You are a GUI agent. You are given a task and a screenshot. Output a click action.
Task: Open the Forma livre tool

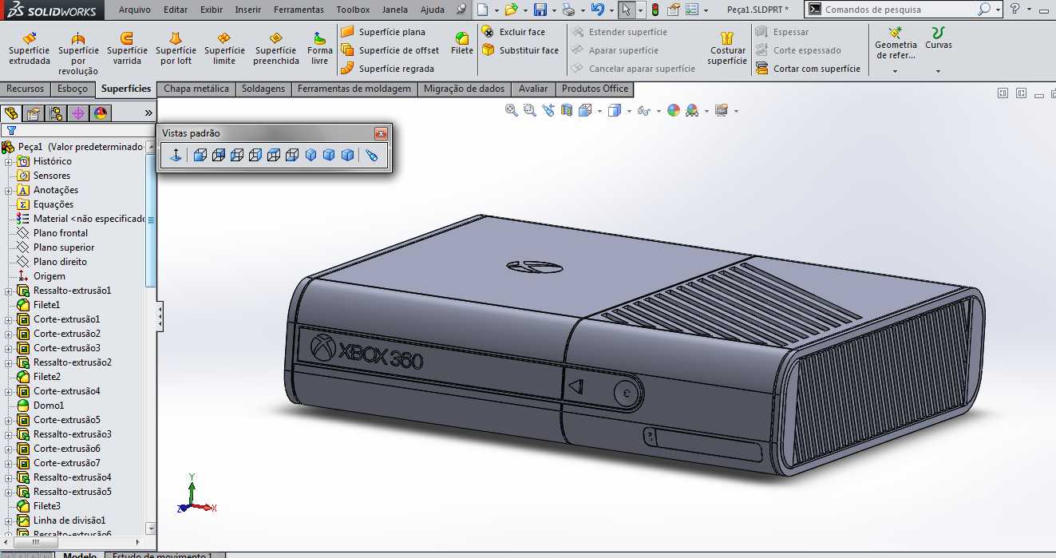[x=319, y=49]
